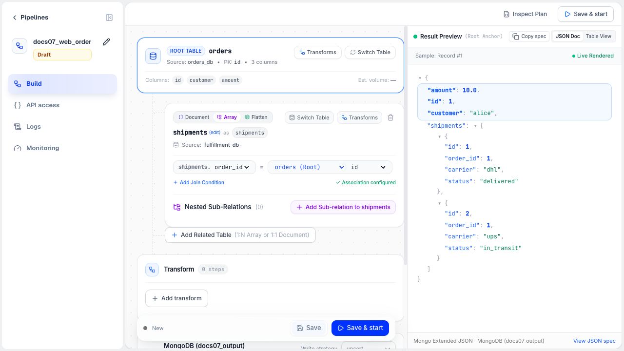This screenshot has width=624, height=351.
Task: Click the blue Save & start button
Action: pos(360,328)
